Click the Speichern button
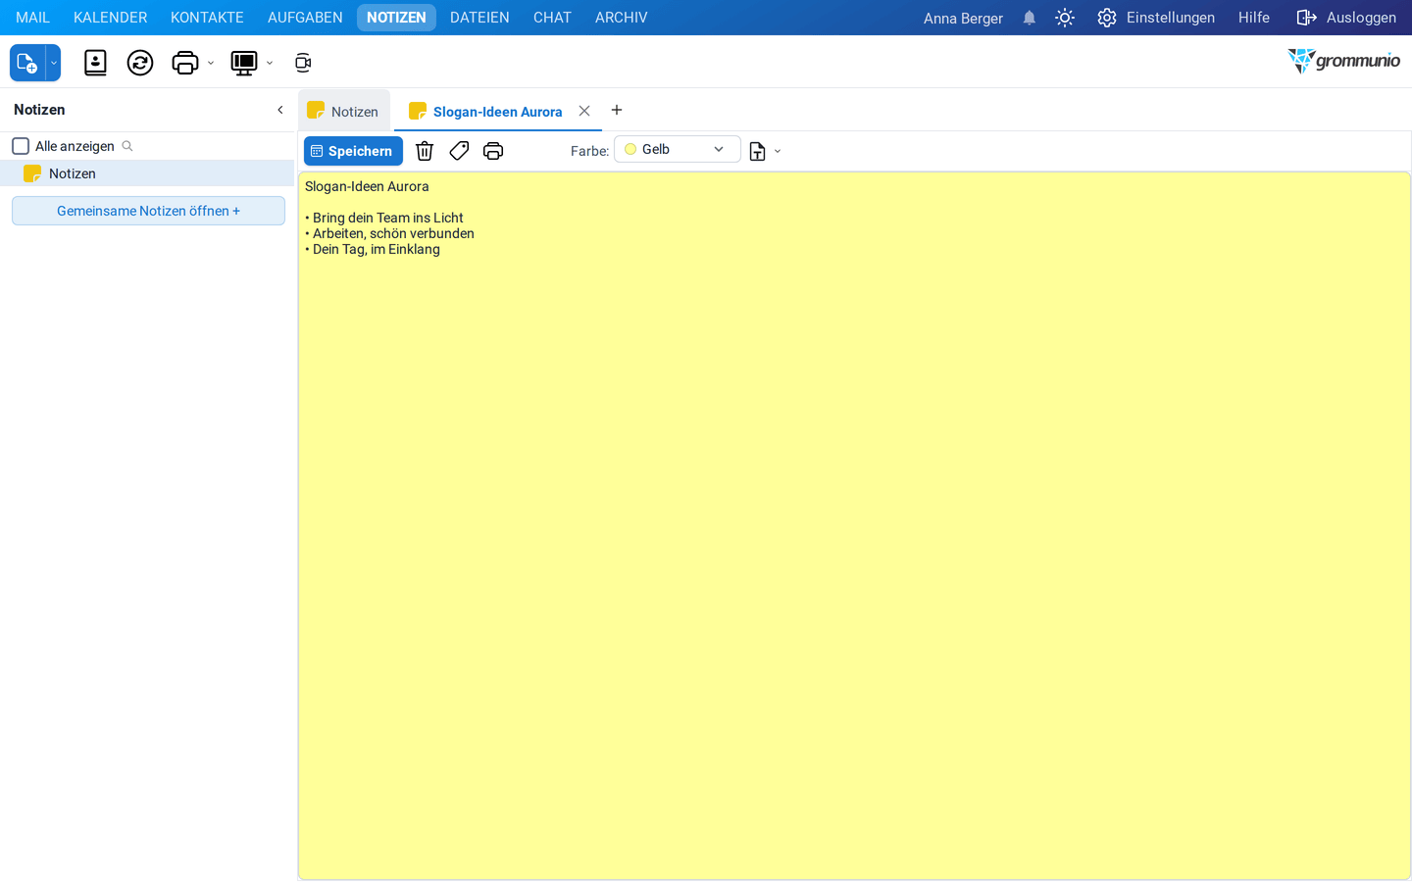This screenshot has height=882, width=1412. coord(353,151)
